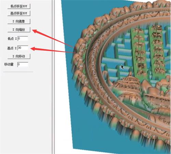Select the 移动量 input box
This screenshot has width=171, height=154.
click(23, 65)
